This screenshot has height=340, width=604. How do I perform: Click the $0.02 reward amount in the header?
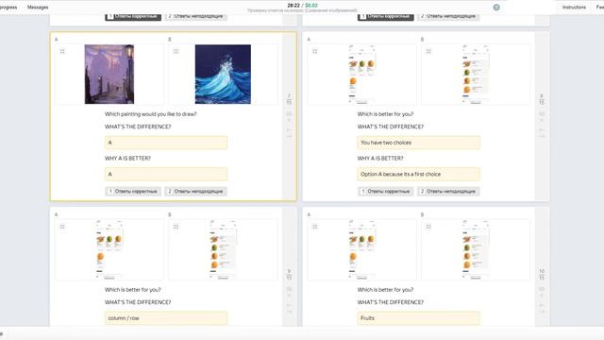pyautogui.click(x=311, y=6)
